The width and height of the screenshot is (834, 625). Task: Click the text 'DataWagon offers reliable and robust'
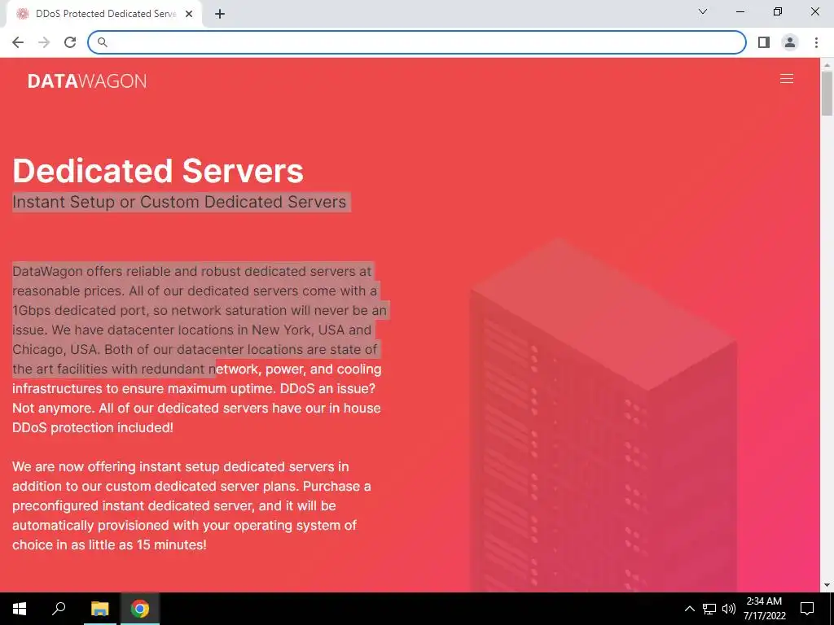pyautogui.click(x=126, y=271)
